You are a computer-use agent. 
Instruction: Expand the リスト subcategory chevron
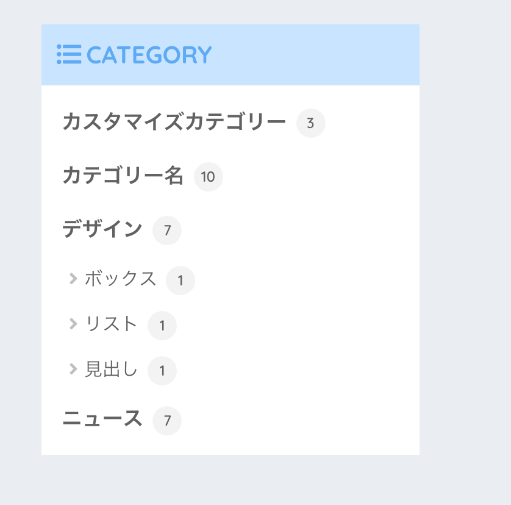(73, 324)
